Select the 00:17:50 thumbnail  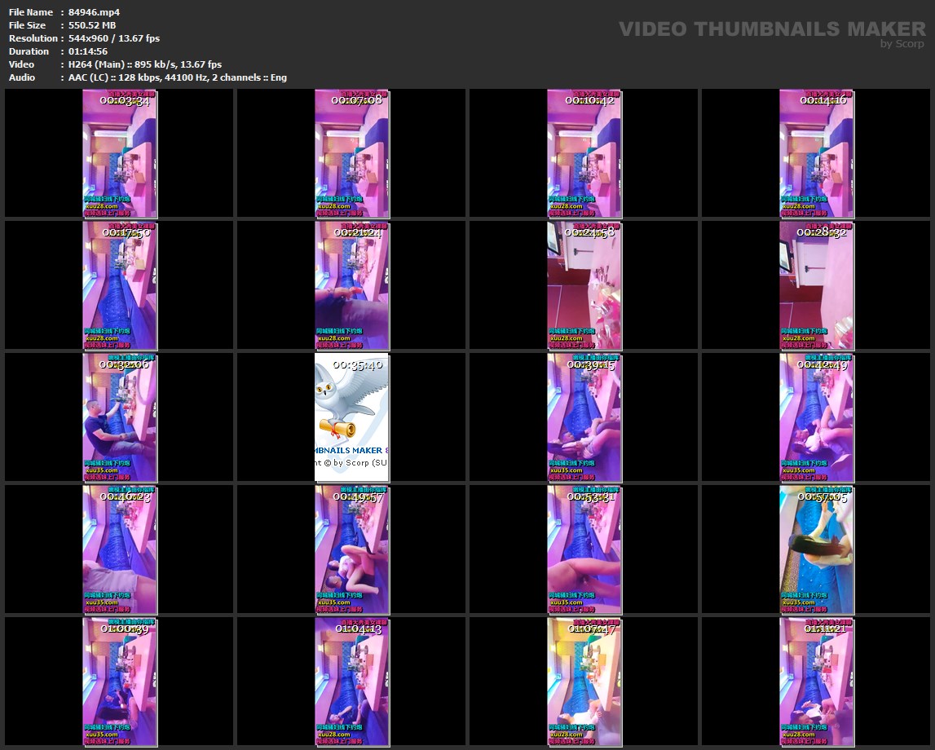point(119,285)
